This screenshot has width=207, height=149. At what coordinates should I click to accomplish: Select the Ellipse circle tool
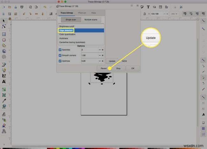(4, 40)
